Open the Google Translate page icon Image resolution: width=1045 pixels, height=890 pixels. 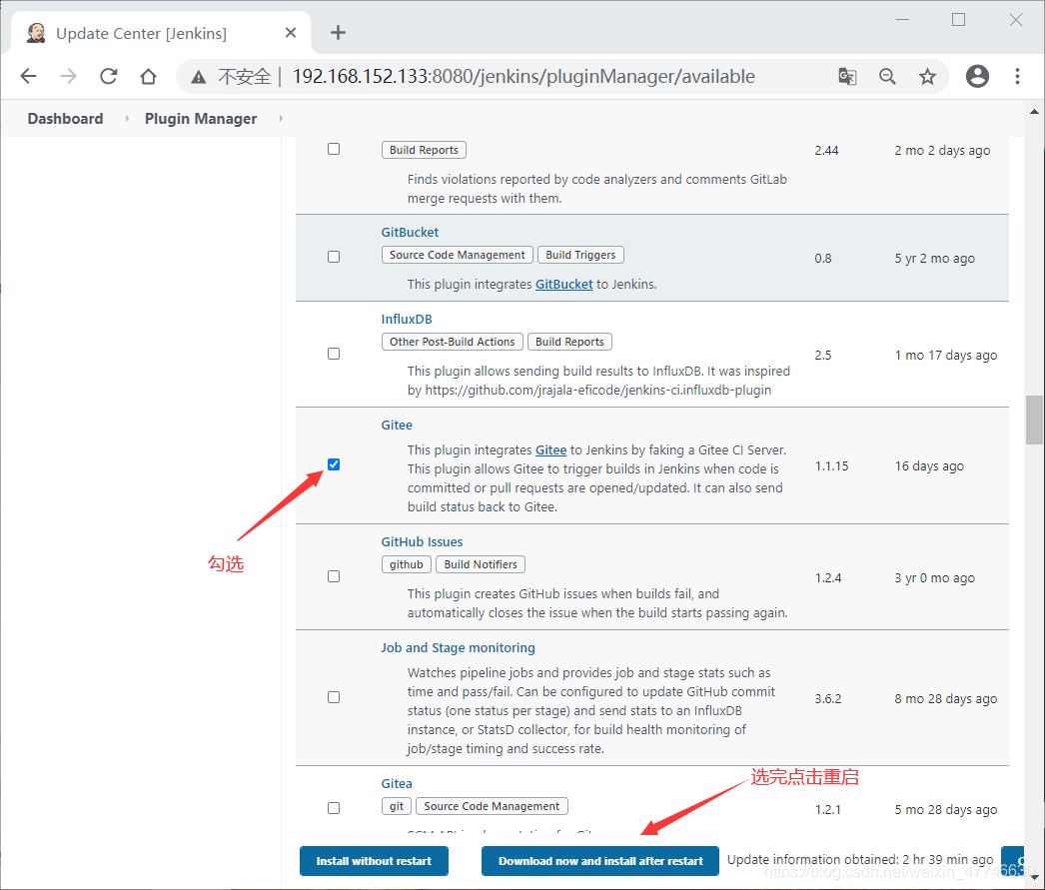tap(847, 77)
